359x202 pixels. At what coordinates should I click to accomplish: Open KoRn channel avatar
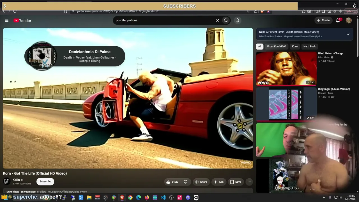pyautogui.click(x=7, y=182)
